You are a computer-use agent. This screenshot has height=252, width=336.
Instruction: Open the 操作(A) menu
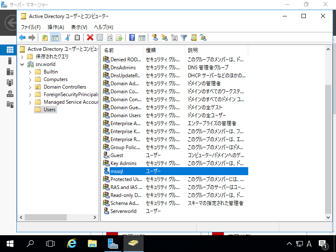[x=56, y=27]
